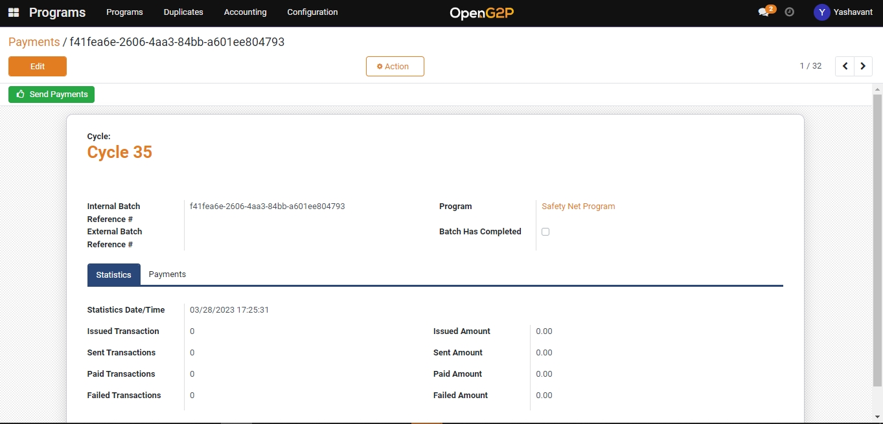
Task: Go to next record arrow
Action: pos(863,66)
